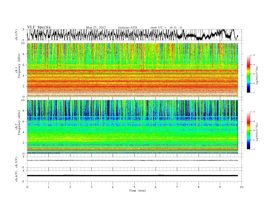The width and height of the screenshot is (272, 210).
Task: Click the time axis tick label "10"
Action: point(241,187)
